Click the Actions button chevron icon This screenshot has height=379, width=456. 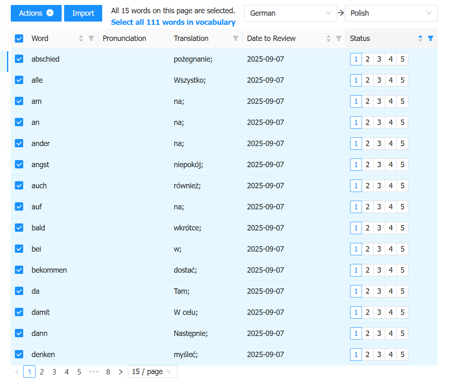point(50,13)
